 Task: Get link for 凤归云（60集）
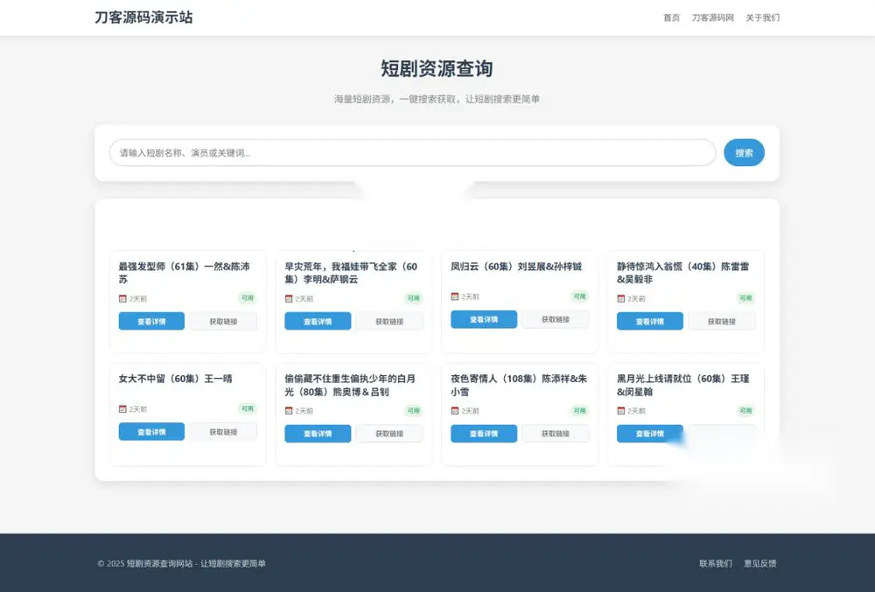(x=556, y=319)
